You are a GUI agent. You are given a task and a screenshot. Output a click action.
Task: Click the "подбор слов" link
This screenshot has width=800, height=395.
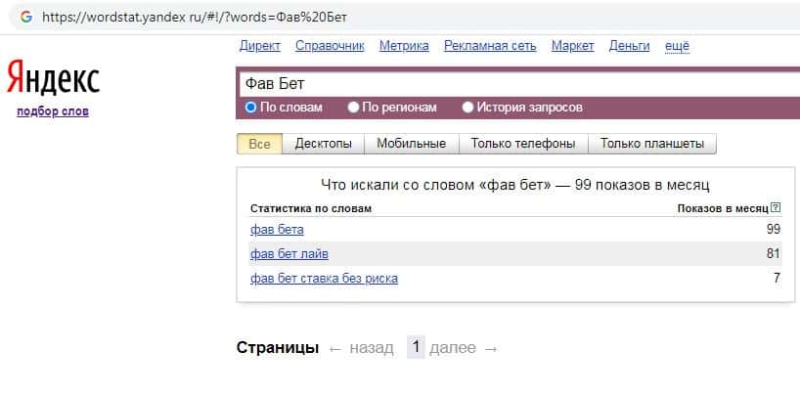[53, 111]
